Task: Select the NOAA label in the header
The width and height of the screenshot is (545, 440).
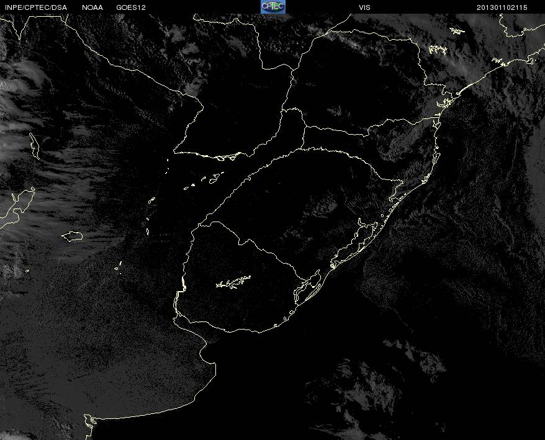Action: (x=92, y=7)
